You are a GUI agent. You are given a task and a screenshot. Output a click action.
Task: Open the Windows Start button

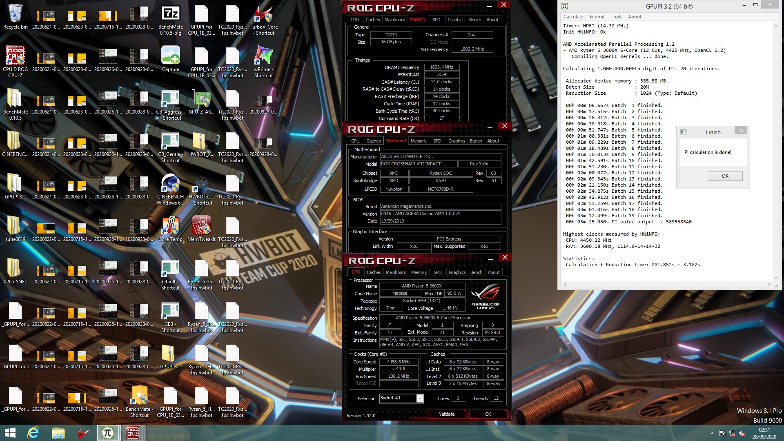10,433
